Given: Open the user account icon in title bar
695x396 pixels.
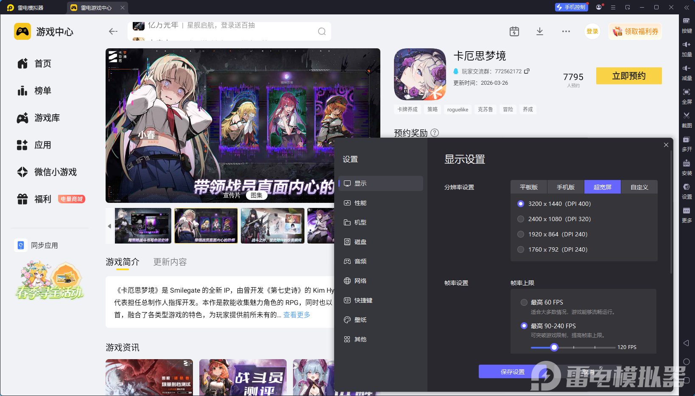Looking at the screenshot, I should 599,7.
